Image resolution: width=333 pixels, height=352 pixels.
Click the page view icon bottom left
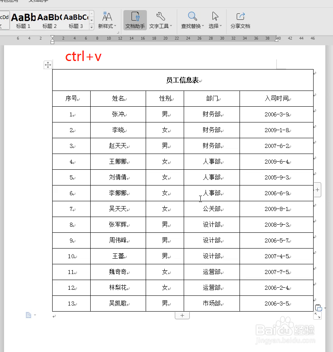click(x=28, y=314)
